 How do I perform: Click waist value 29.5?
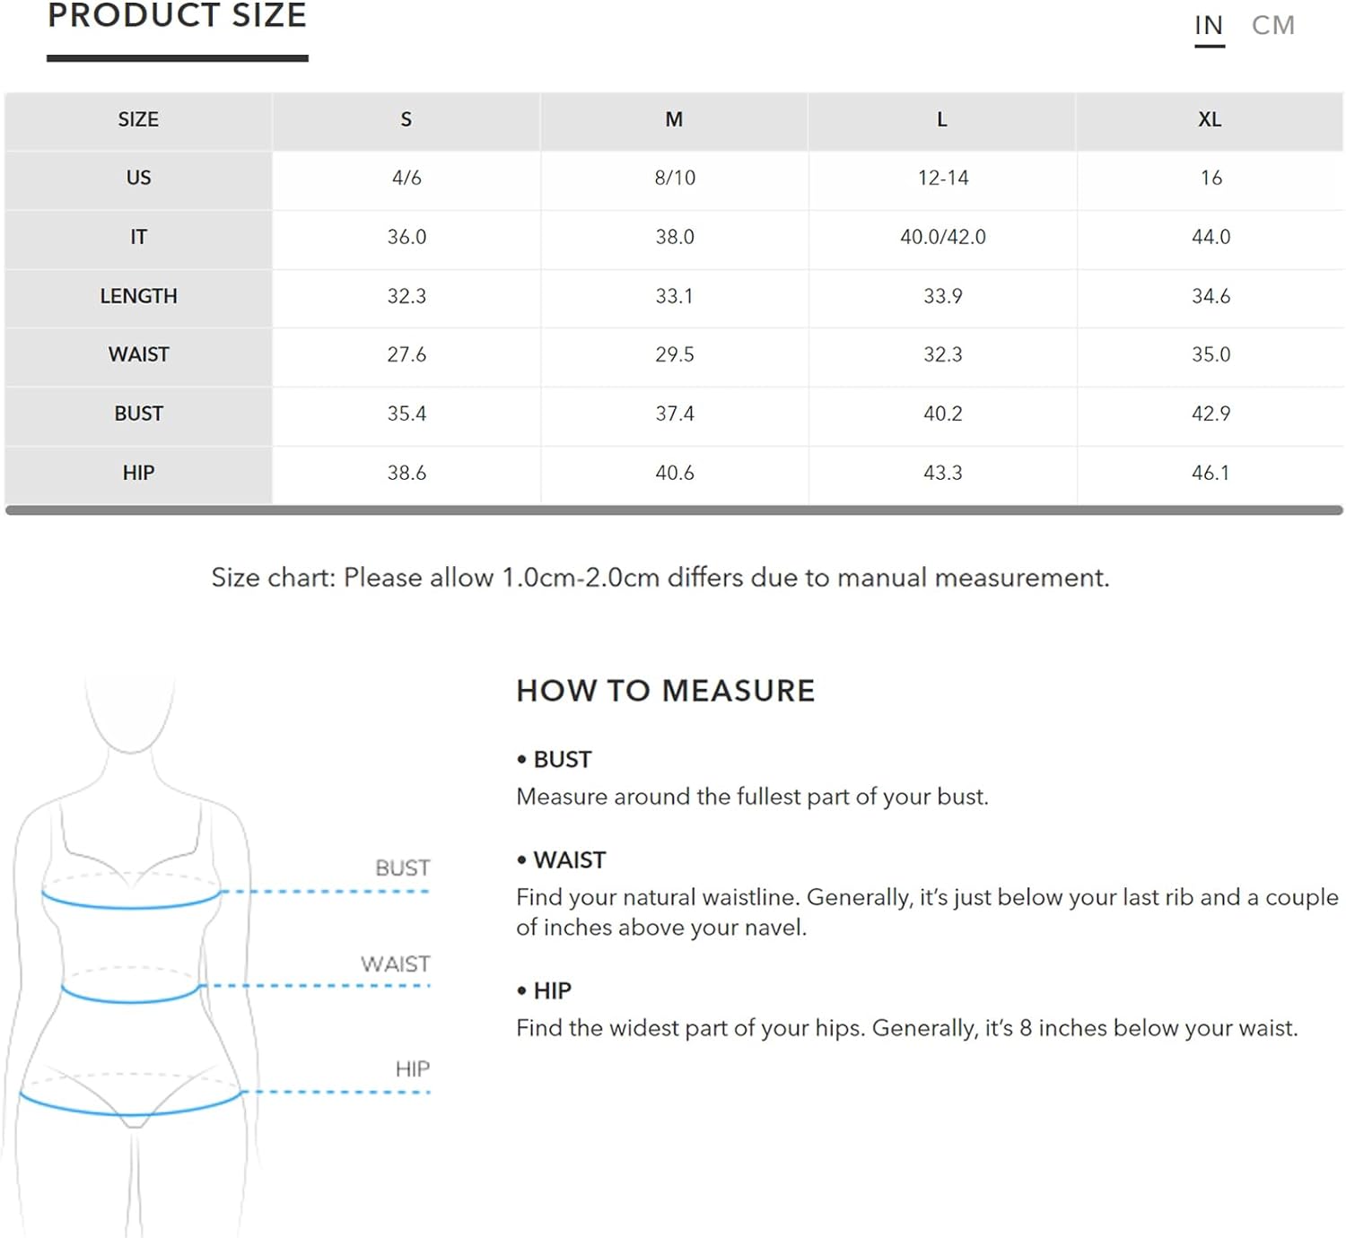[x=675, y=354]
